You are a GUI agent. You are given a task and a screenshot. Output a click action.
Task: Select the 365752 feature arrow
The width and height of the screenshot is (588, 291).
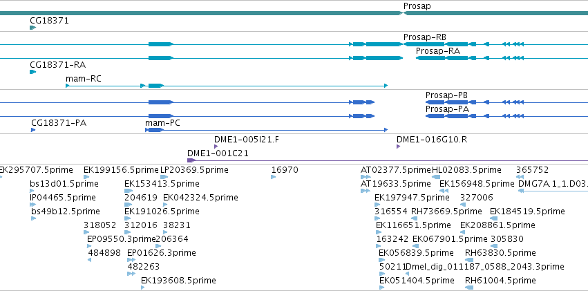[x=519, y=177]
